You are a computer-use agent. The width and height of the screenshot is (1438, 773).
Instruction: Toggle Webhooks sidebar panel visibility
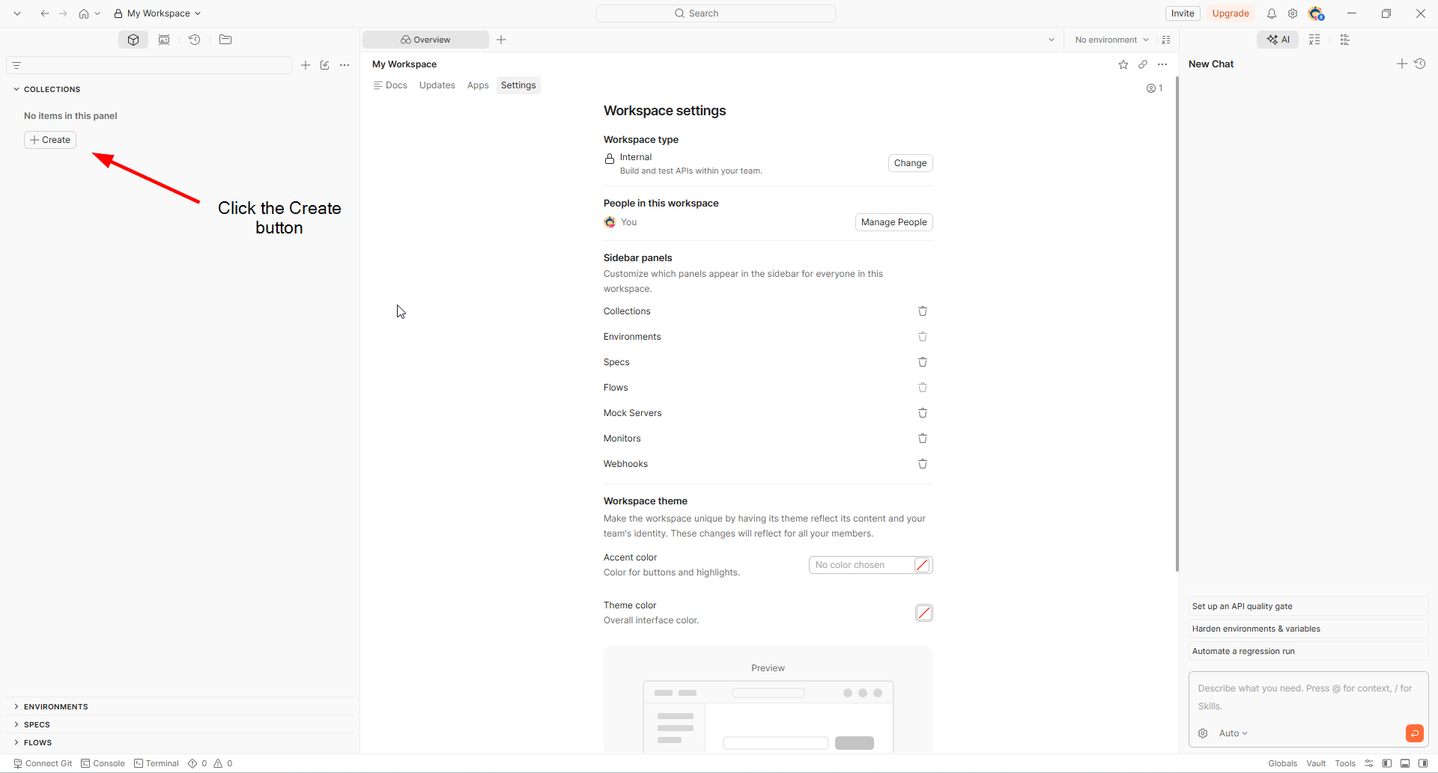pyautogui.click(x=923, y=464)
